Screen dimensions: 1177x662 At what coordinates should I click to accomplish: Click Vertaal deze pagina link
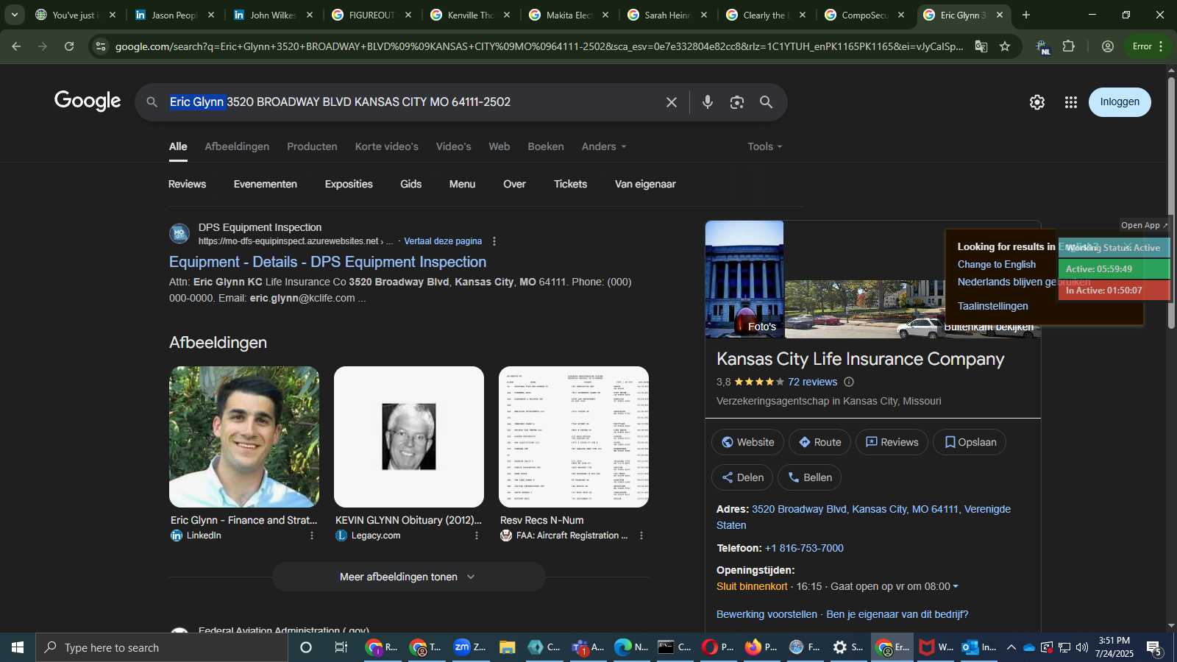443,241
